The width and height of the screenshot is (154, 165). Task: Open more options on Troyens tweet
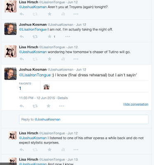pyautogui.click(x=76, y=14)
